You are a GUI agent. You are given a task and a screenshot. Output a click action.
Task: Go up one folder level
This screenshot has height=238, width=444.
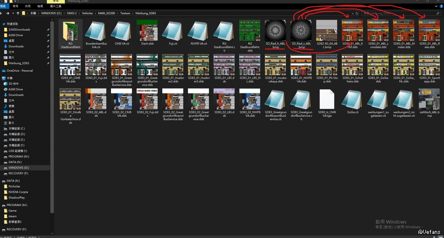pyautogui.click(x=18, y=13)
